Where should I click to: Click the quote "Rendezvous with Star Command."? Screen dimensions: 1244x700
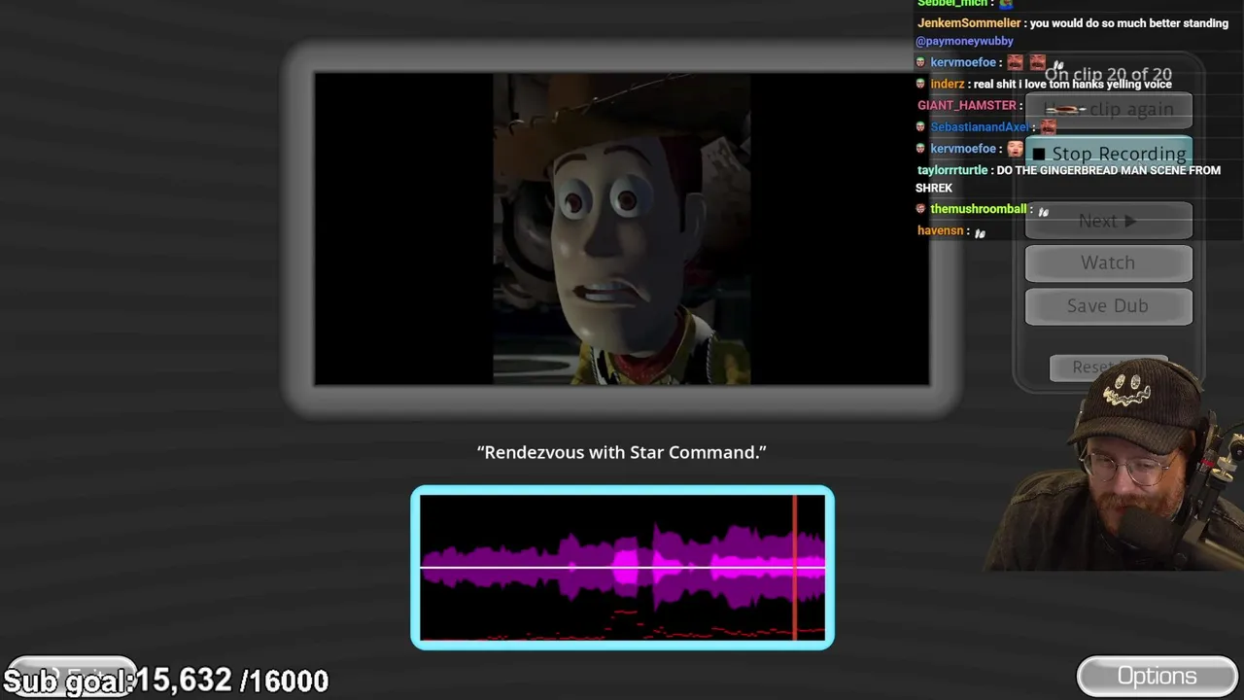[x=622, y=452]
